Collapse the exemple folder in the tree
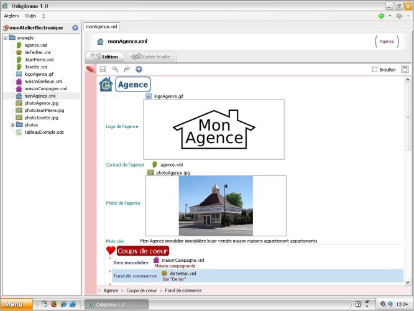Viewport: 414px width, 311px height. click(5, 37)
